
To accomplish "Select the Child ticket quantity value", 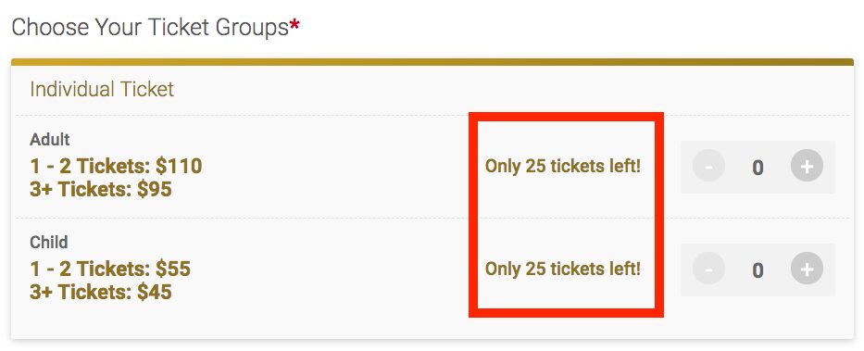I will pos(758,270).
